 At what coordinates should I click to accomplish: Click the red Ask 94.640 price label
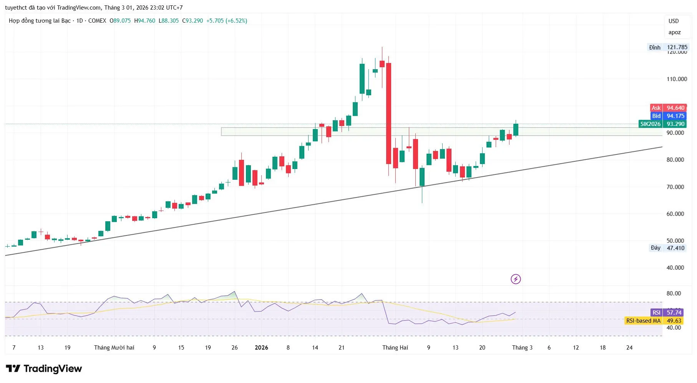click(668, 108)
